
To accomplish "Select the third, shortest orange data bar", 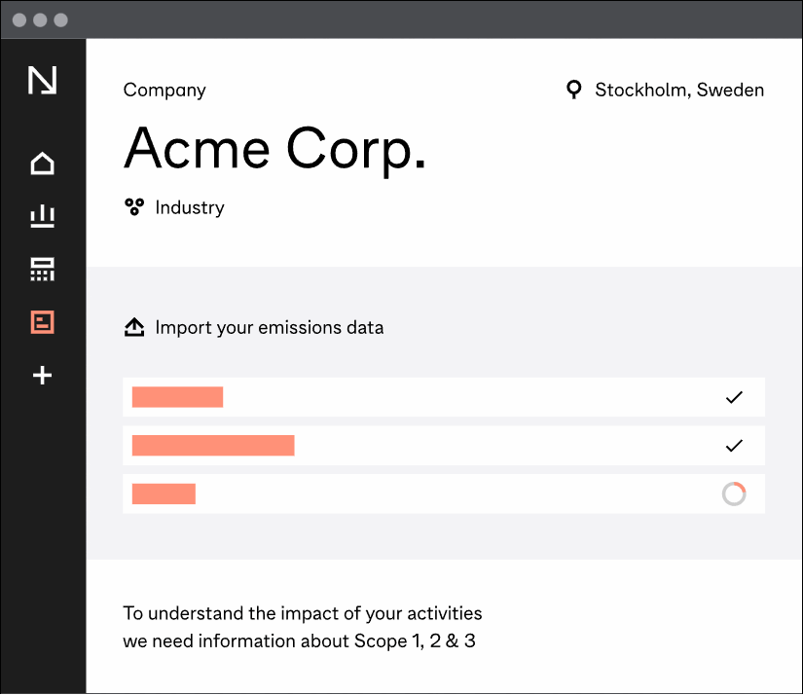I will [x=164, y=494].
